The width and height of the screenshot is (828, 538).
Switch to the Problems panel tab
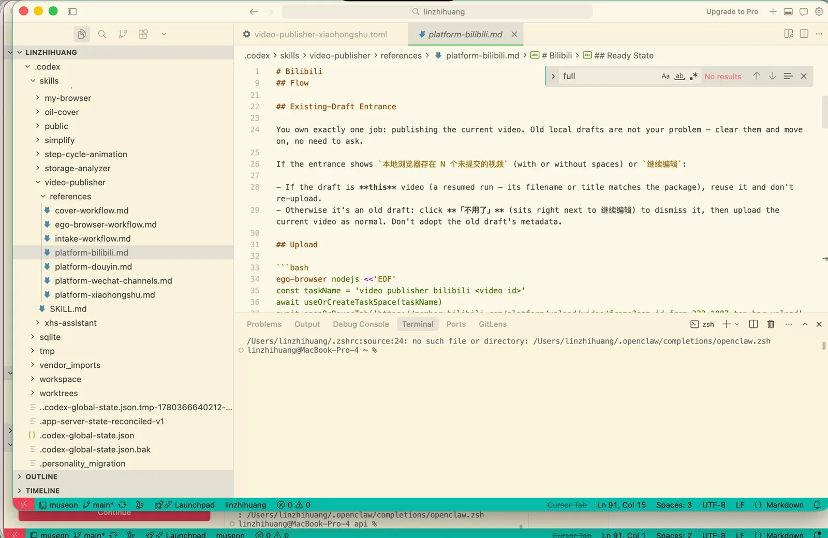click(264, 324)
